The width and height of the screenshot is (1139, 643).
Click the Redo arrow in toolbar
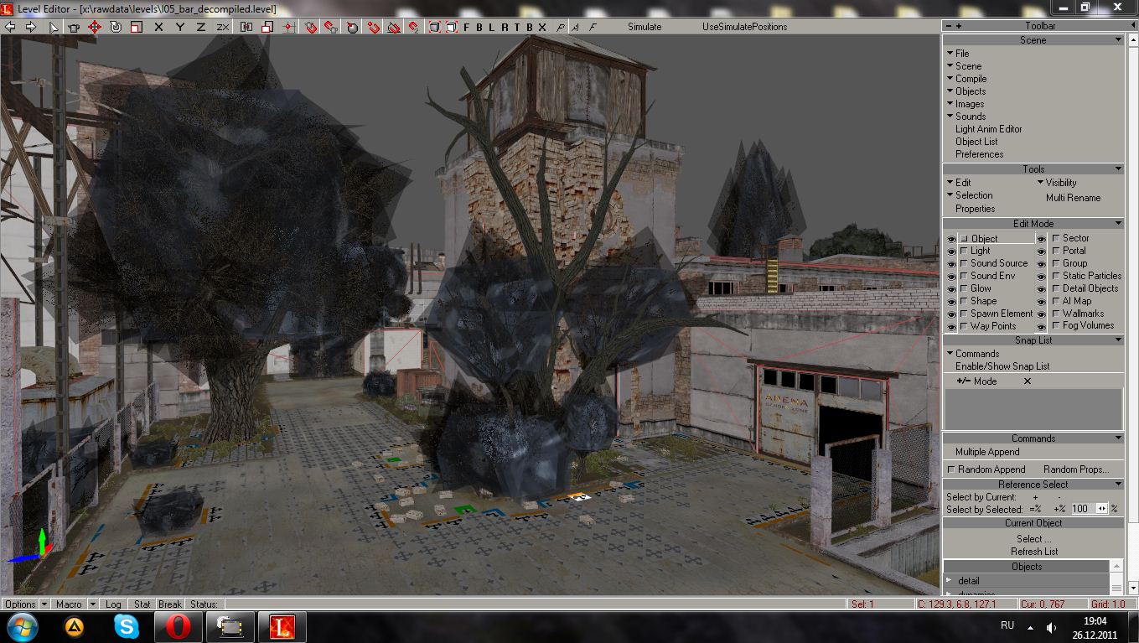(31, 27)
